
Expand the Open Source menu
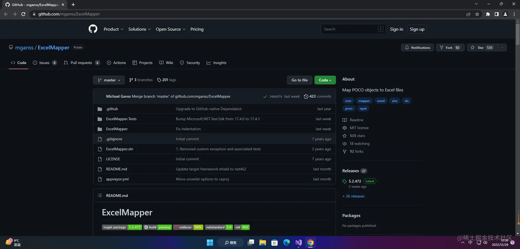tap(171, 29)
